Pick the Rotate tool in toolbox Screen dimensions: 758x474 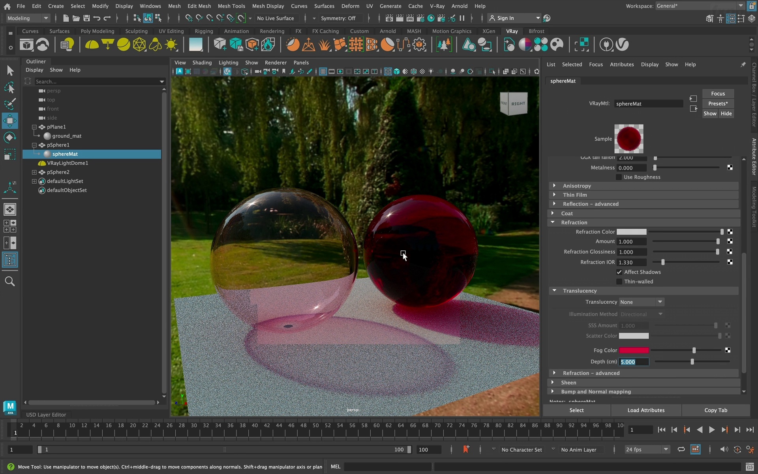point(10,137)
